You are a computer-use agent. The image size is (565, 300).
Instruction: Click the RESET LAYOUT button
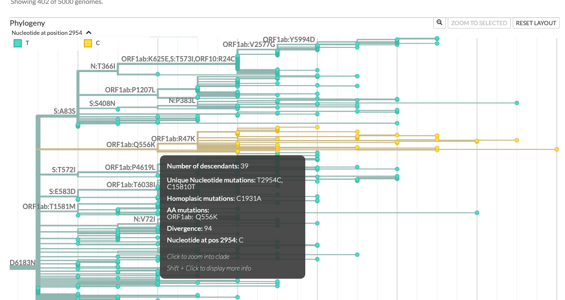pos(536,23)
